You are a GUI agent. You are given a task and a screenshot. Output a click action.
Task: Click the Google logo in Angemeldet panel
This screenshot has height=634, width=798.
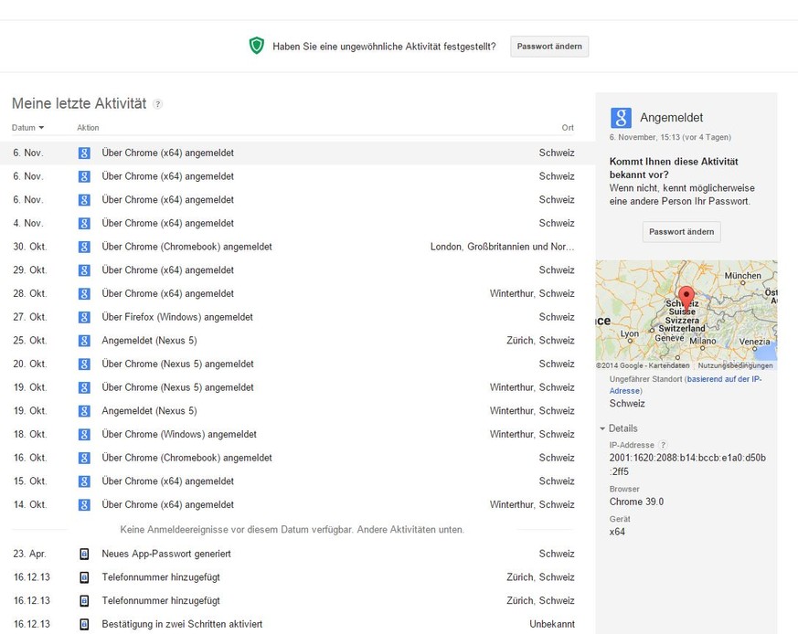[621, 118]
